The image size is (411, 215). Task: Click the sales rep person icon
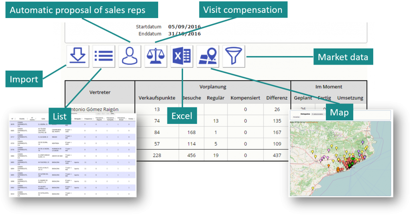coord(130,56)
